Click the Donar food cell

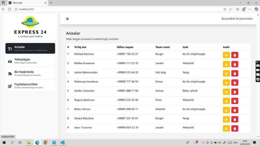tap(159, 81)
